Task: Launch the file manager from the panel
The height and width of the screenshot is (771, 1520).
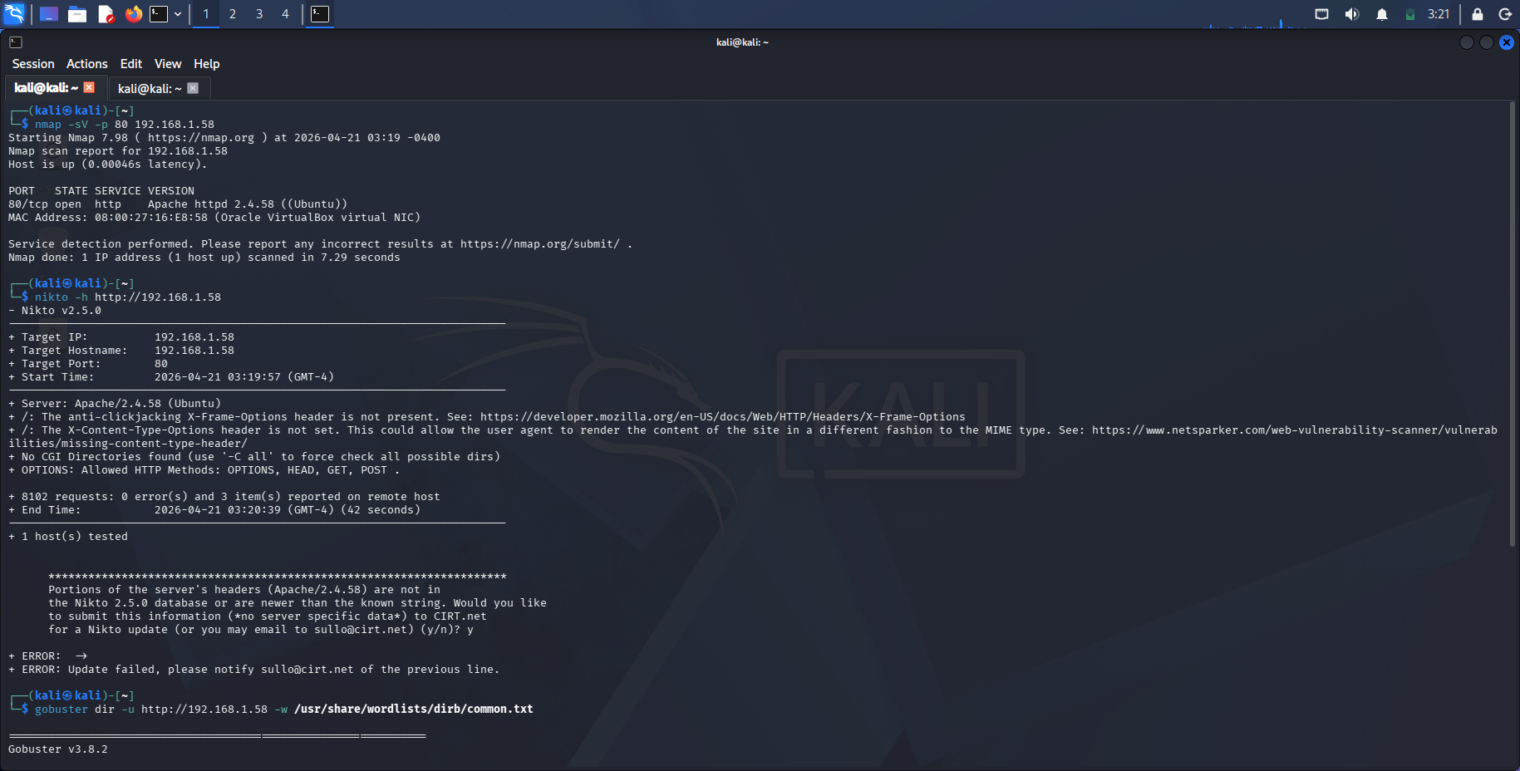Action: coord(77,14)
